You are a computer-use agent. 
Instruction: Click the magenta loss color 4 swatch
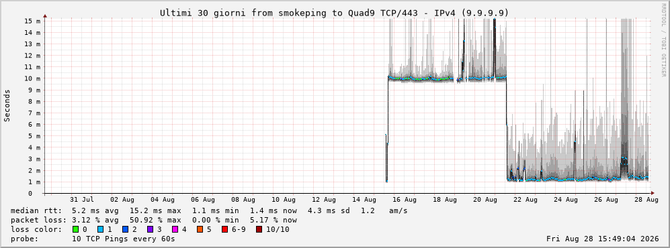175,230
